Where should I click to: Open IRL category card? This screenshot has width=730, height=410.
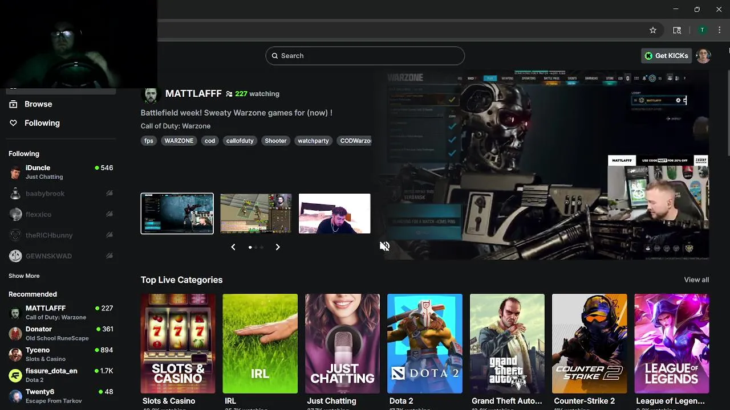(x=260, y=343)
